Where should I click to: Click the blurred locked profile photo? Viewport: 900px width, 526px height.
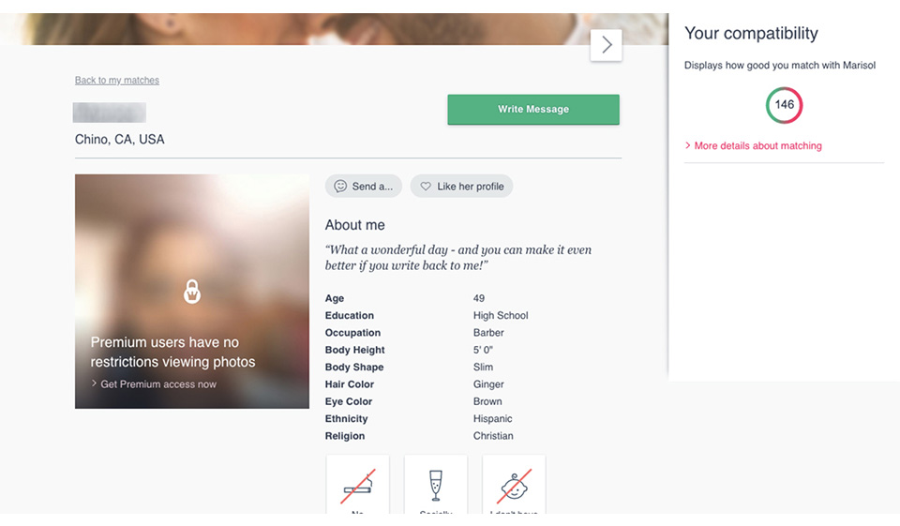click(192, 234)
